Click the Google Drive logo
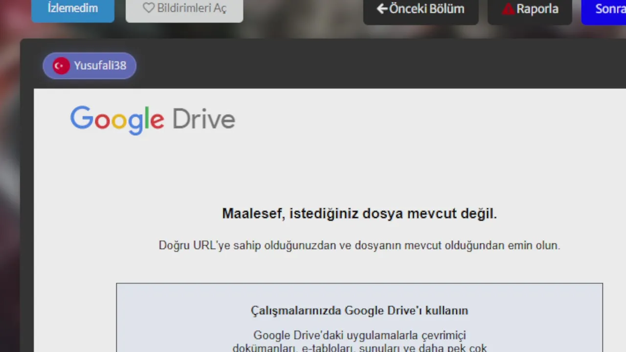 point(153,120)
